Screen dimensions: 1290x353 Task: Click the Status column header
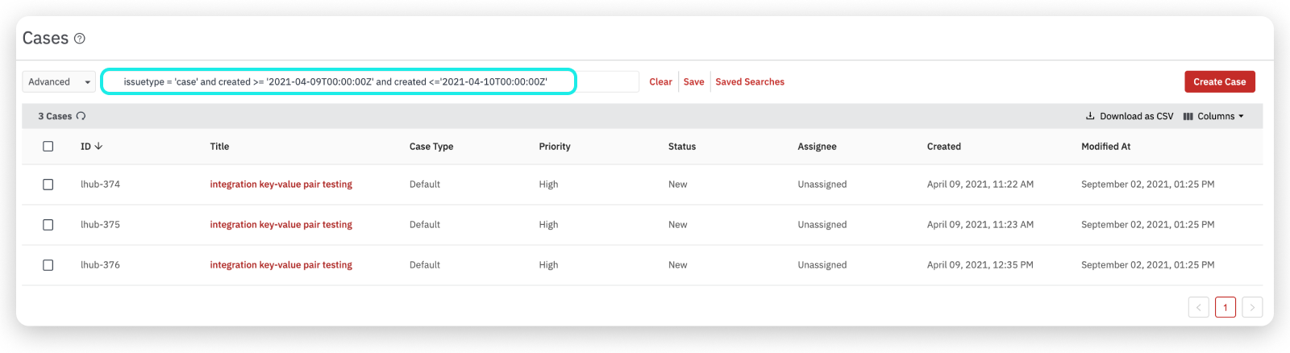point(682,147)
